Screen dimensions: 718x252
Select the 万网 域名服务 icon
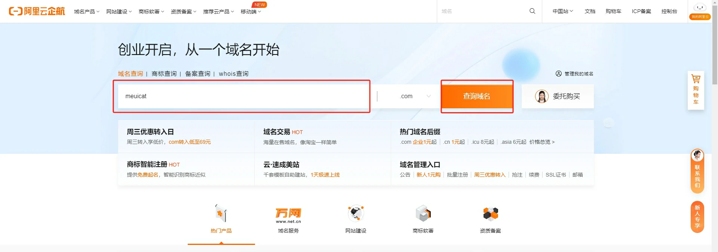click(288, 214)
